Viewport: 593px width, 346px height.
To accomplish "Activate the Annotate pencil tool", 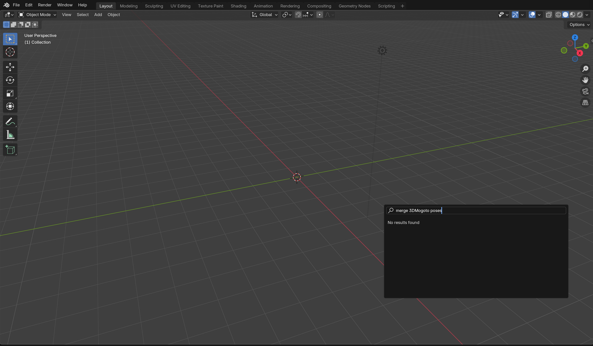I will [x=10, y=122].
